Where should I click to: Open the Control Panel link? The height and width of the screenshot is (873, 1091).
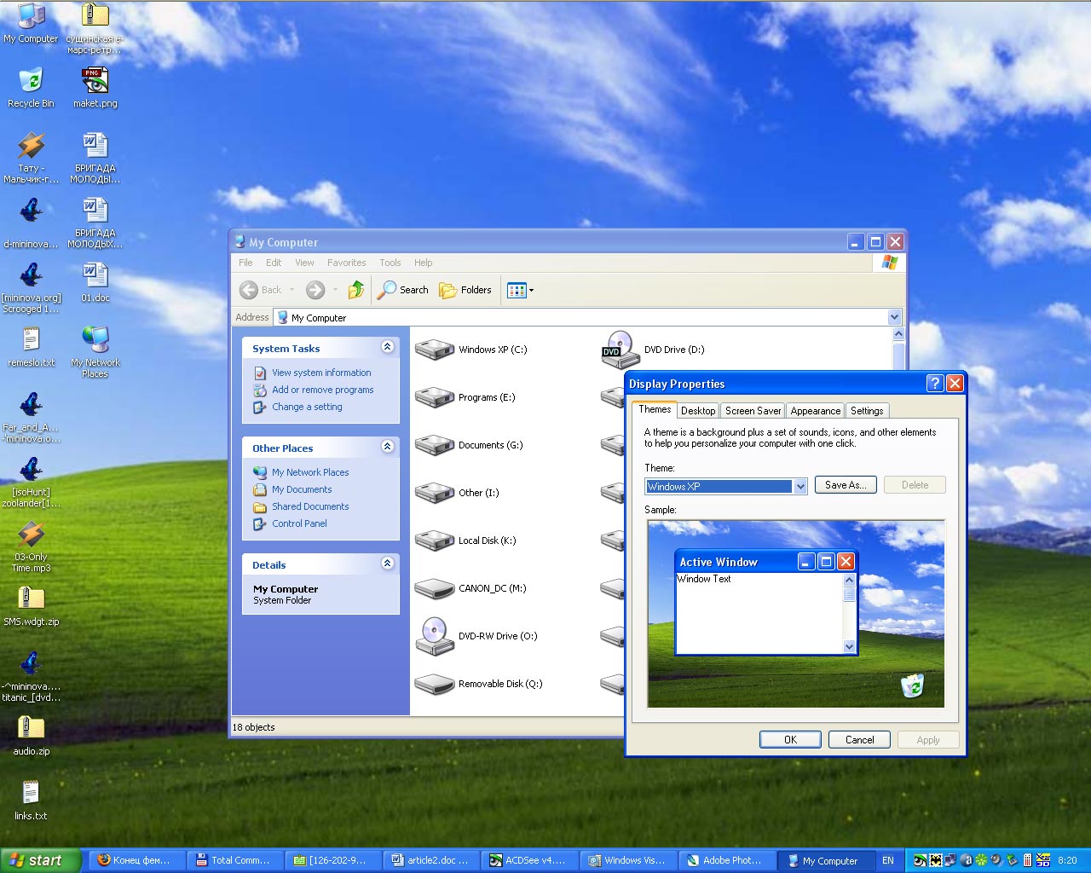click(x=299, y=523)
